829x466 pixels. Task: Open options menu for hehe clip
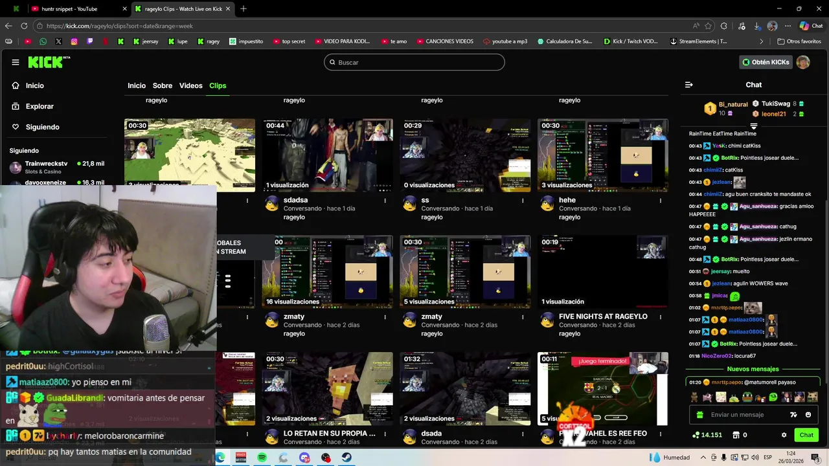click(661, 201)
